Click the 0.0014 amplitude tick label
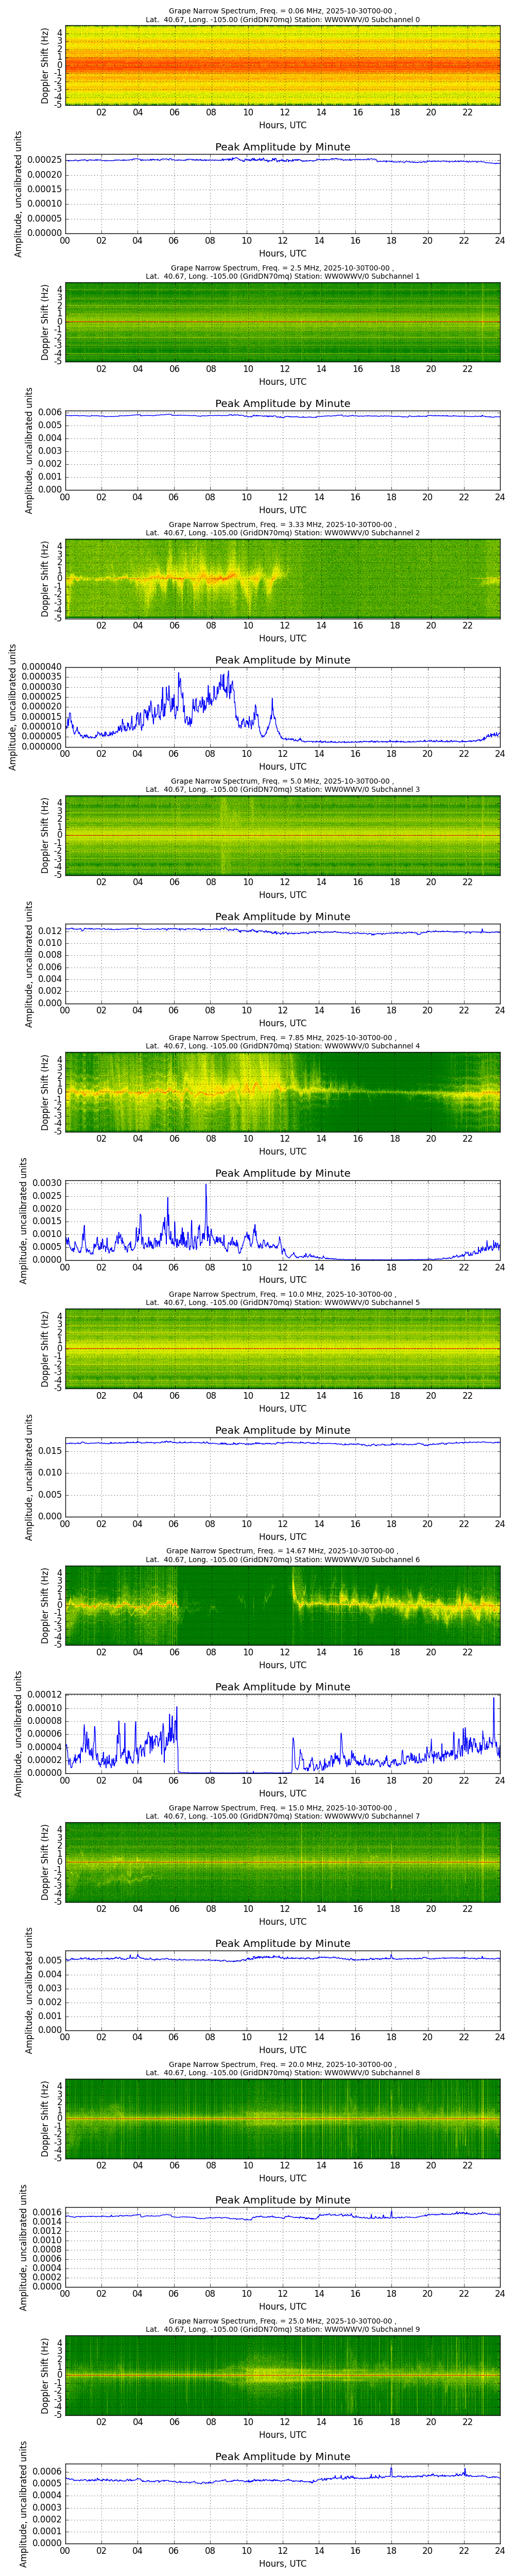Screen dimensions: 515x2576 [x=46, y=2222]
